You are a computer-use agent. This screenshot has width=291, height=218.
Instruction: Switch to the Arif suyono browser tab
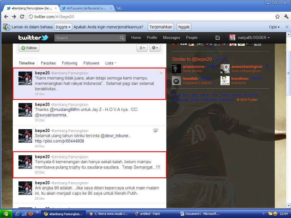(86, 8)
